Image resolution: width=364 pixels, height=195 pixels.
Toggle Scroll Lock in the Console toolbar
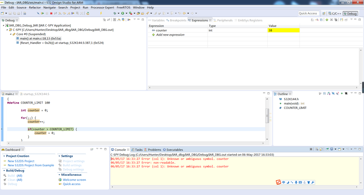321,149
